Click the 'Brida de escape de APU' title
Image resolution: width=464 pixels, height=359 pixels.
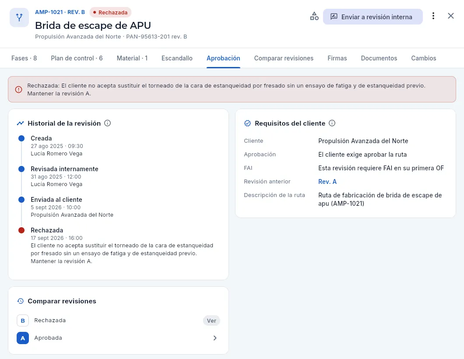[93, 25]
